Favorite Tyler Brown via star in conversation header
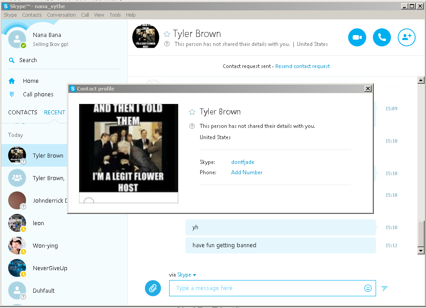 coord(167,34)
